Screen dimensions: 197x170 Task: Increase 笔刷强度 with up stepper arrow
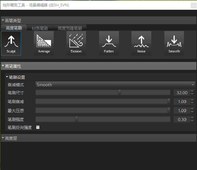[x=192, y=118]
